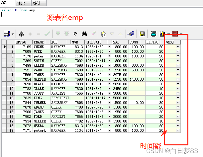
Task: Select the SAL cell 2975.00
Action: tap(120, 75)
